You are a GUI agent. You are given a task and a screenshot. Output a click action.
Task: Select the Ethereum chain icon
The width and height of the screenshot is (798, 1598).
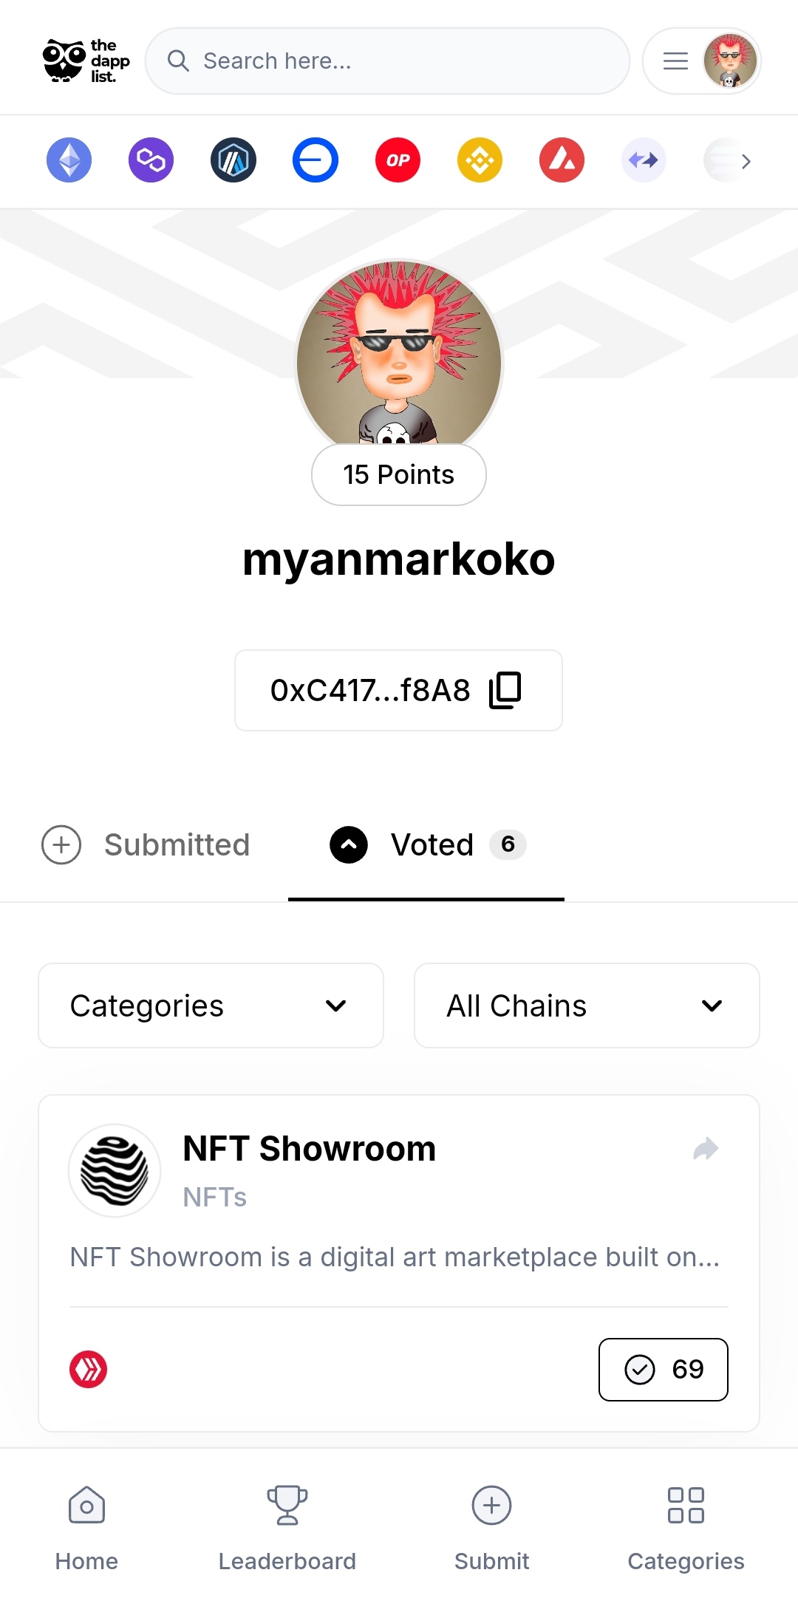pyautogui.click(x=69, y=160)
